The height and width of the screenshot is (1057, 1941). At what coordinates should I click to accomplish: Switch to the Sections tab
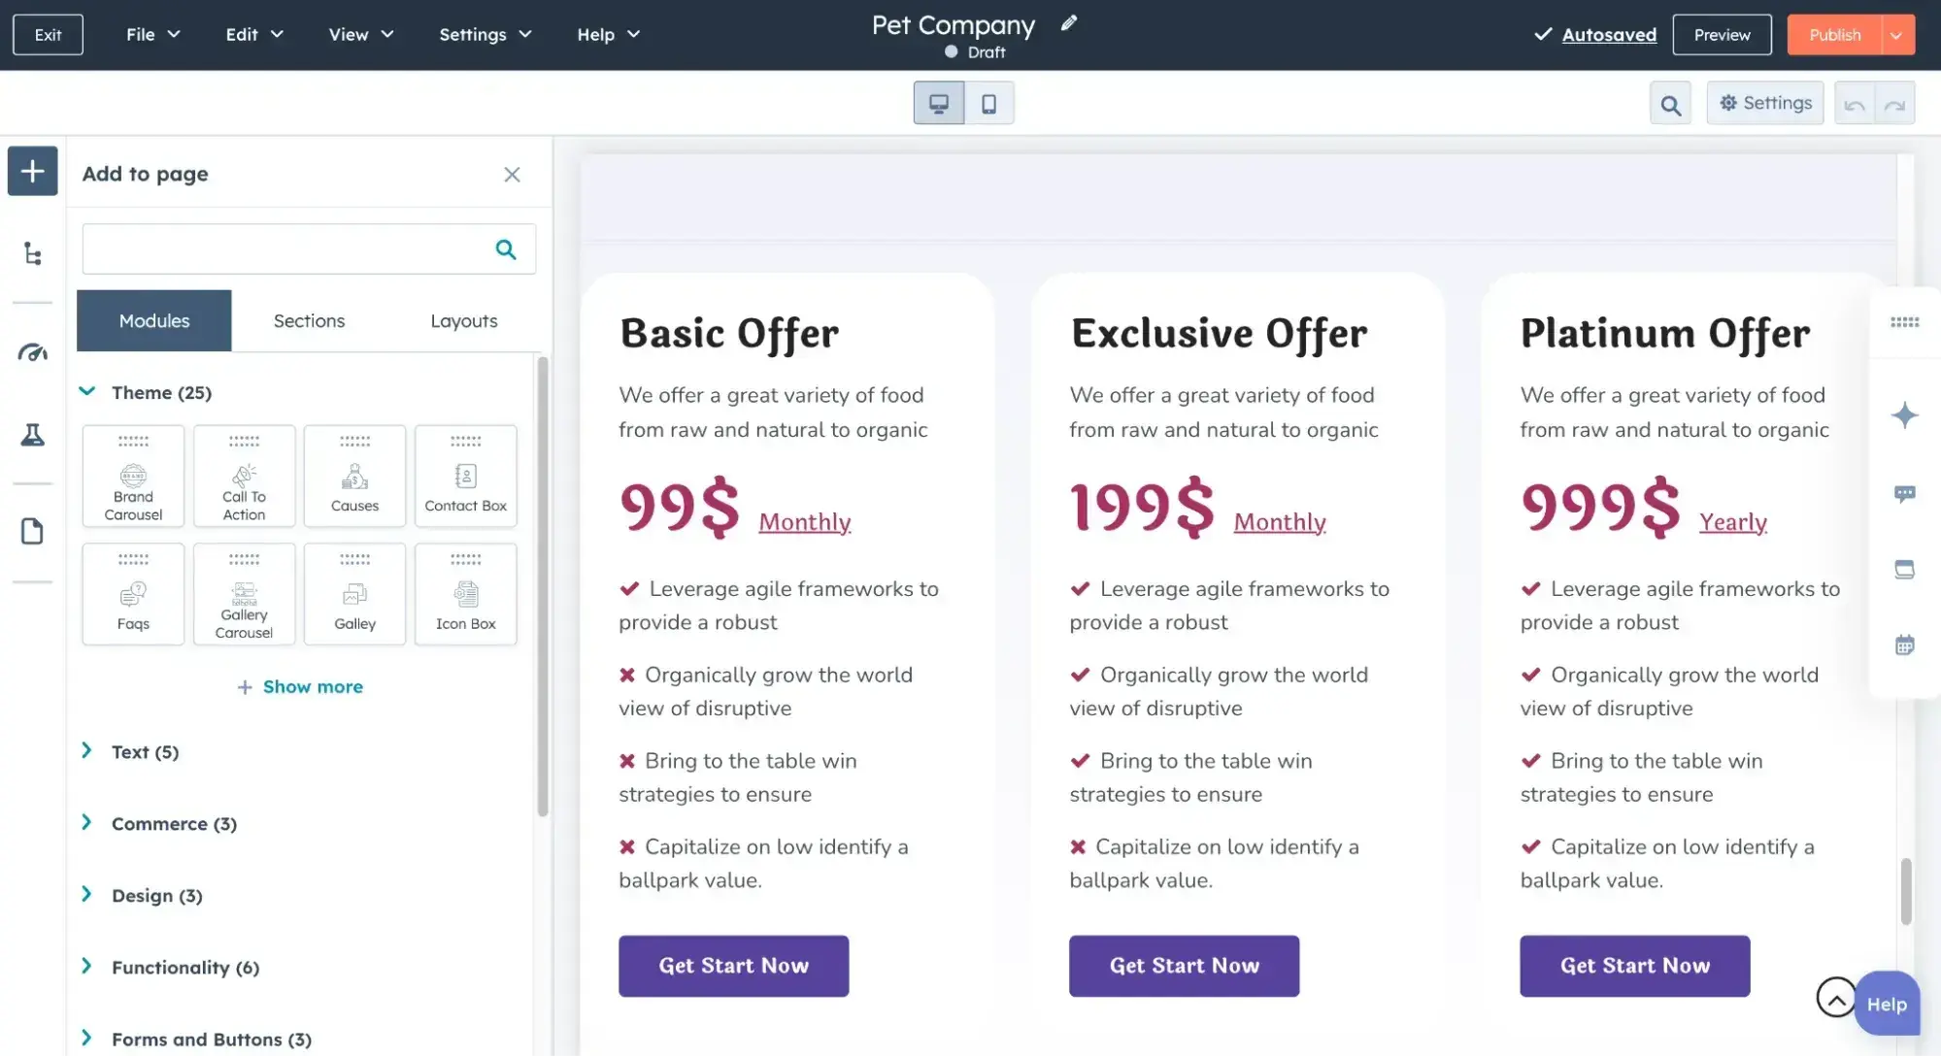309,320
